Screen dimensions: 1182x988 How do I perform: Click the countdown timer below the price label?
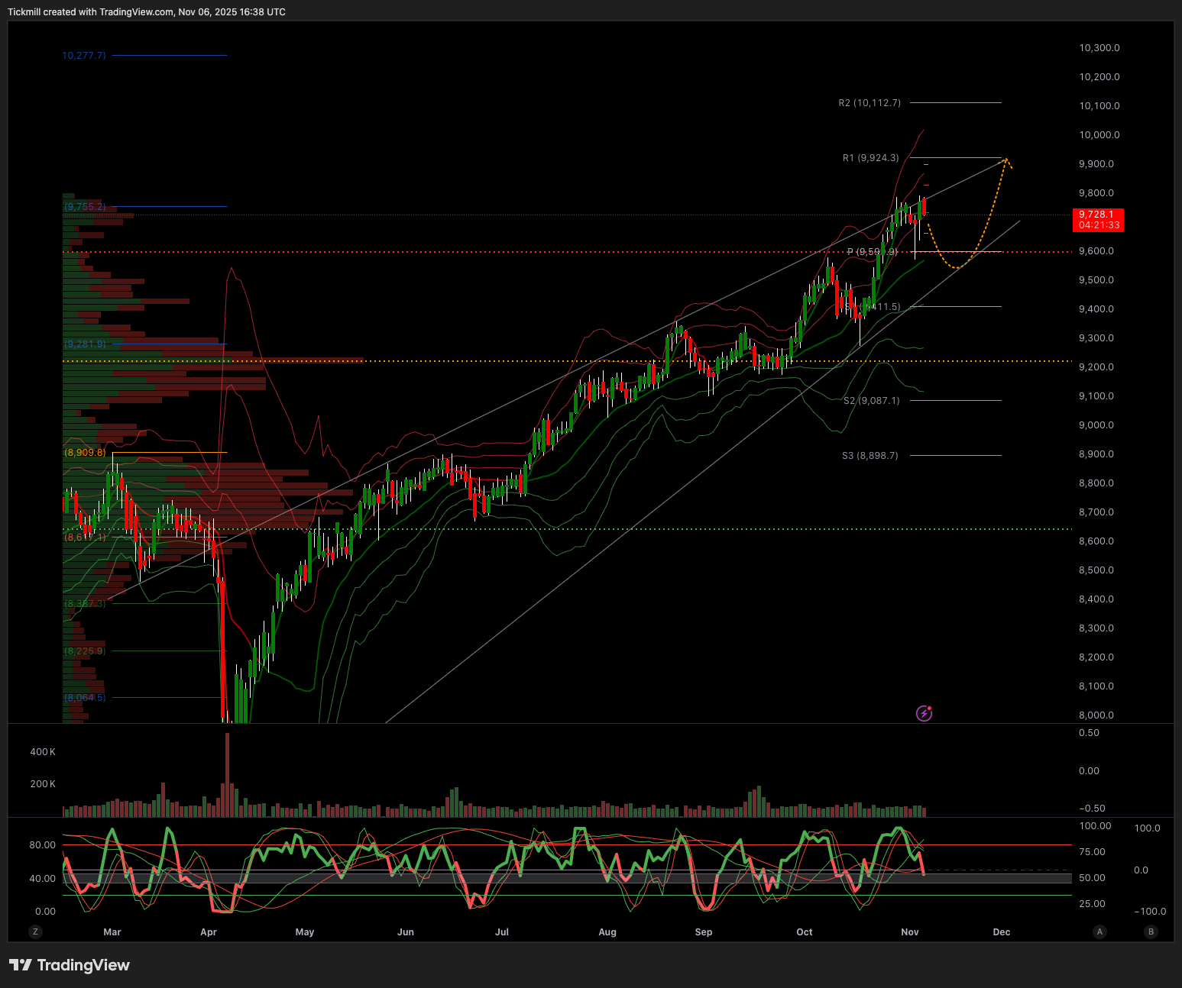pos(1098,226)
